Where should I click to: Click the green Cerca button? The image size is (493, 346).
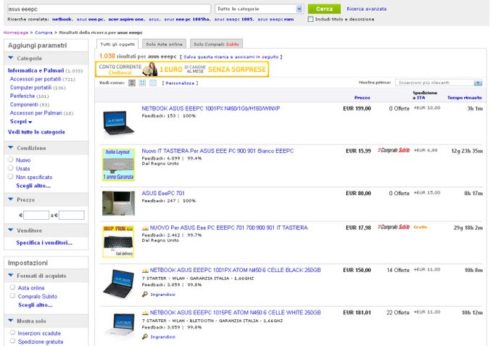[x=324, y=9]
